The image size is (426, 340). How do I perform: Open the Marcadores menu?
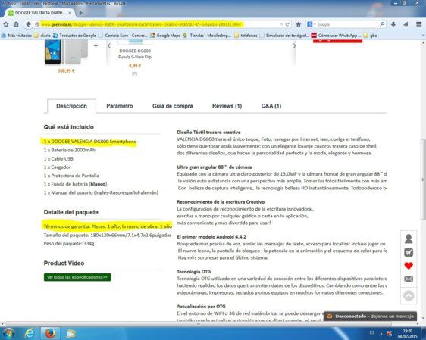(72, 3)
